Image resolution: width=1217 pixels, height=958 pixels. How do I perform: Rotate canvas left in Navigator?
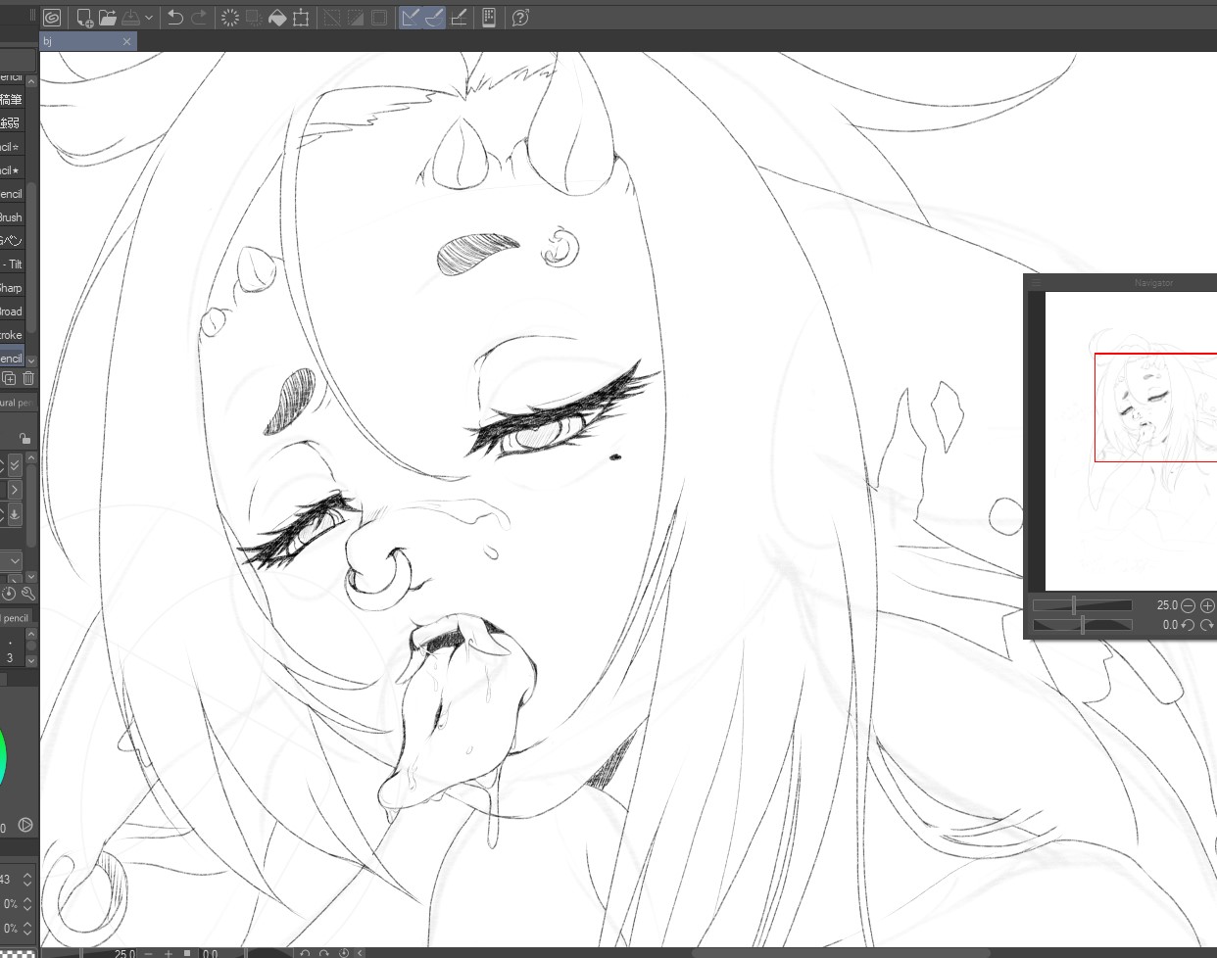tap(1188, 625)
